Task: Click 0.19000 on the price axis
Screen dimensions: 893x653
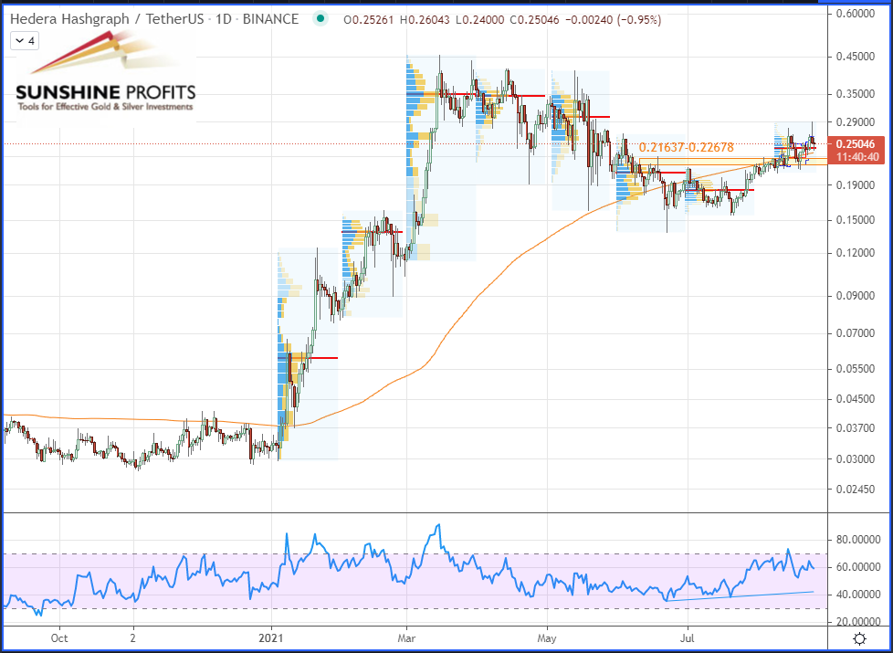Action: 856,184
